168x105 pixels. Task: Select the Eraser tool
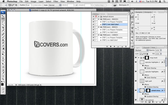tap(3, 46)
